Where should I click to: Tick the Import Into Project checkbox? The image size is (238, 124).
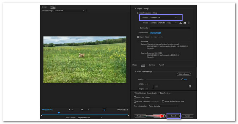pyautogui.click(x=135, y=97)
